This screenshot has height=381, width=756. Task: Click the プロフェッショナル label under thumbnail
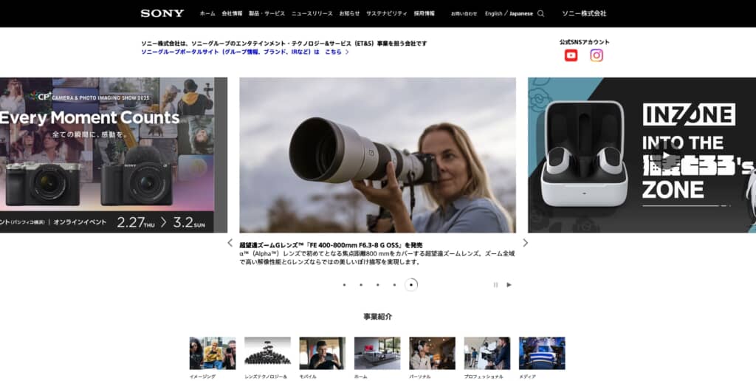484,377
